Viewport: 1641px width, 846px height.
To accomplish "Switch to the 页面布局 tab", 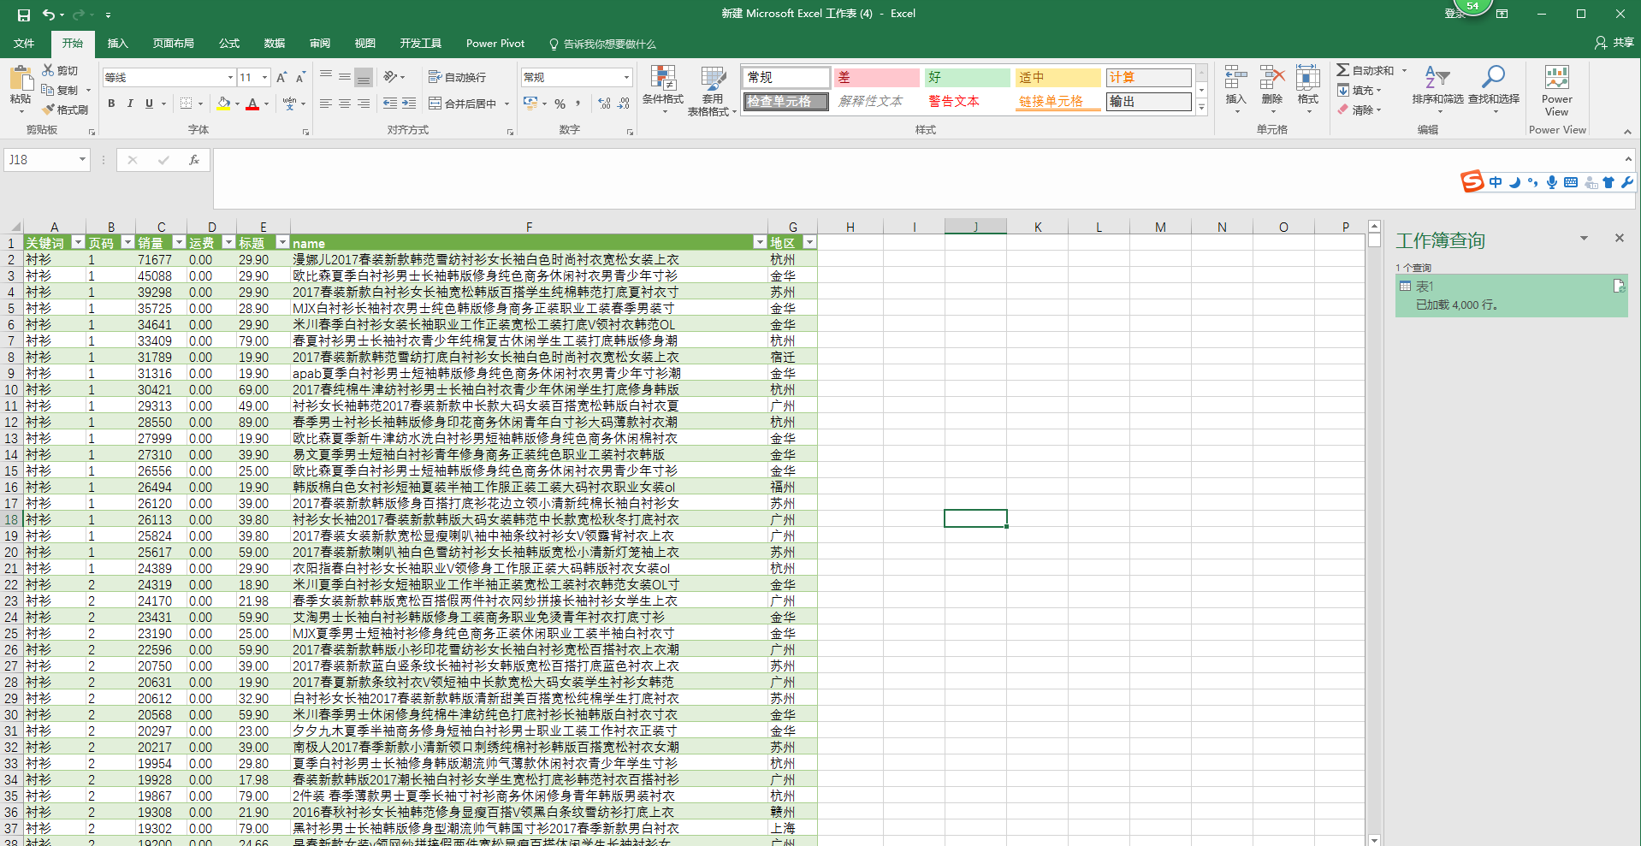I will click(x=174, y=44).
